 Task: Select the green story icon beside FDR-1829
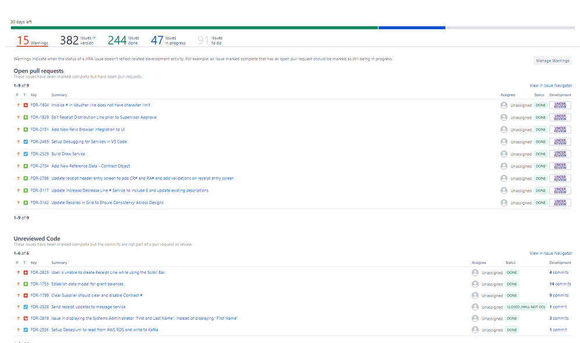(26, 117)
